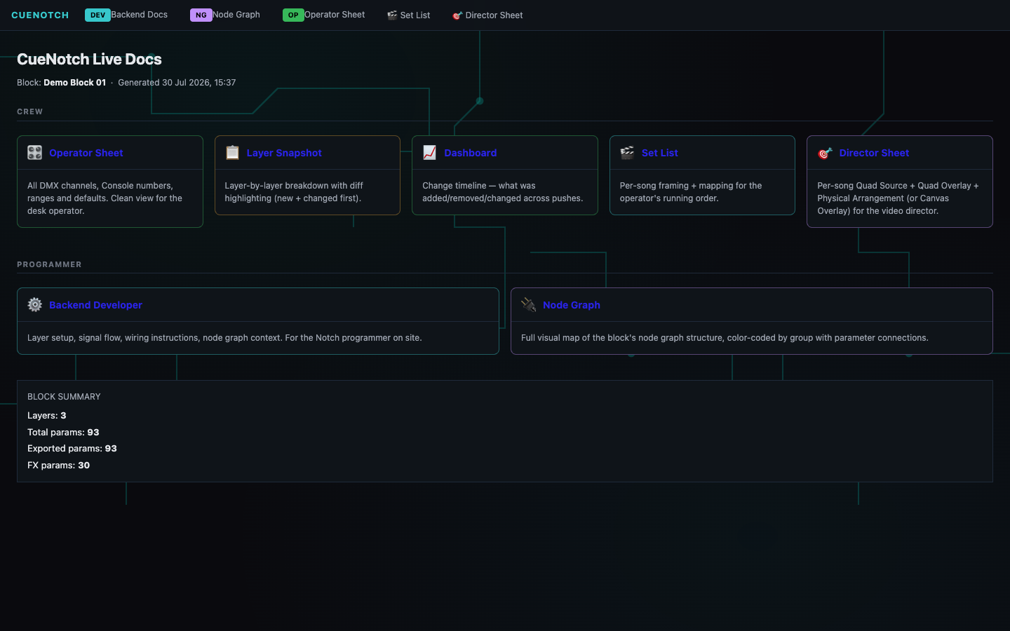Open the Backend Developer card link
This screenshot has height=631, width=1010.
pos(95,305)
